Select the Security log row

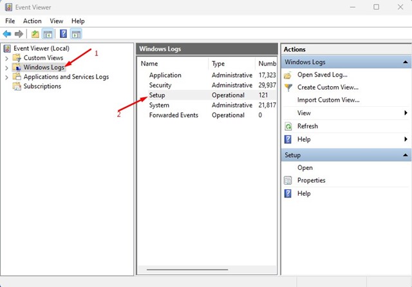160,85
